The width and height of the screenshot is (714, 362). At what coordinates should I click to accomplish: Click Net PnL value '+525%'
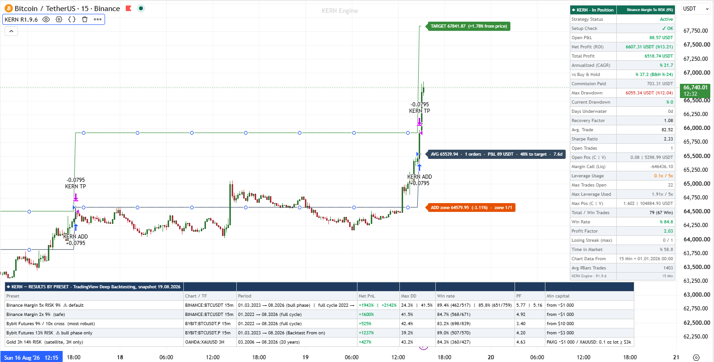pyautogui.click(x=365, y=324)
